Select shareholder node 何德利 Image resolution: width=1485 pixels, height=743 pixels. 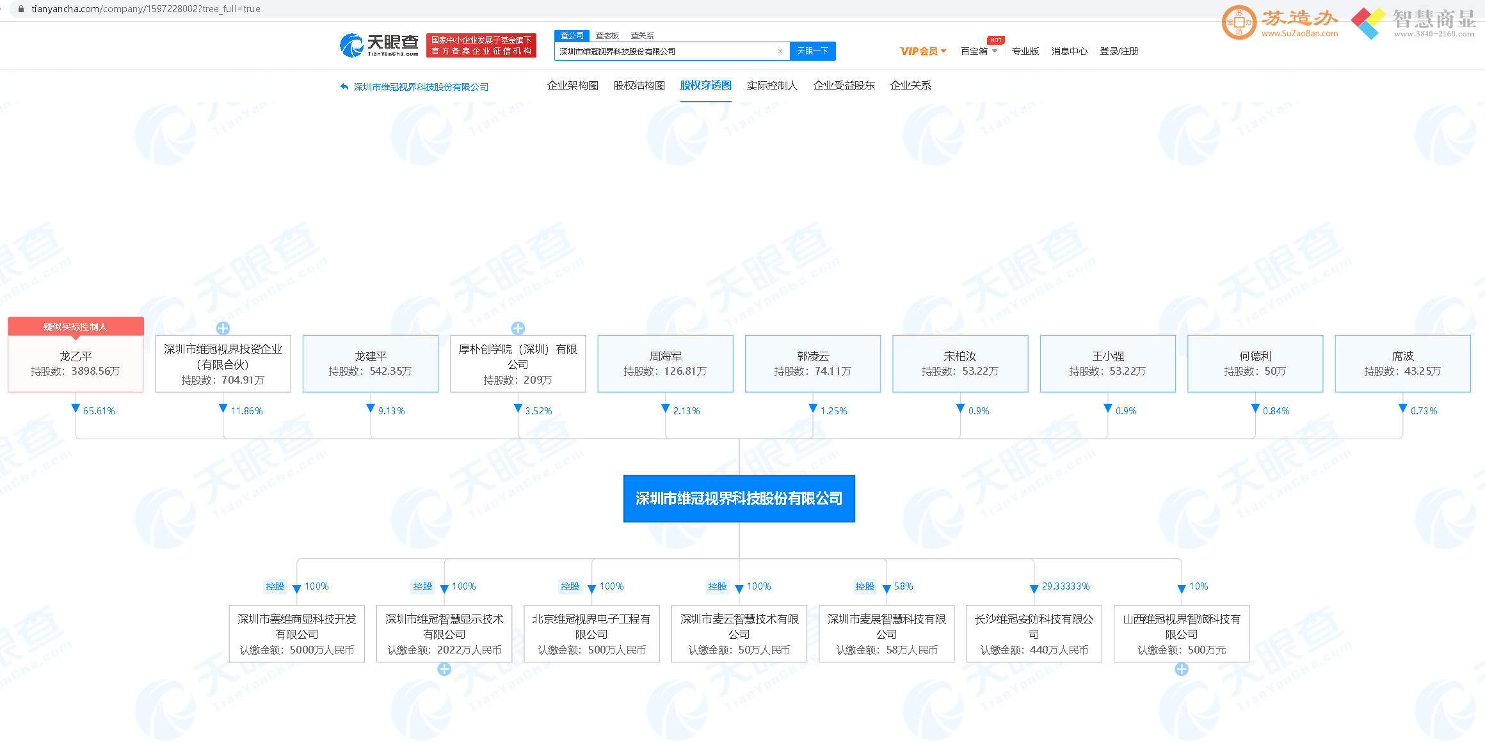[1255, 363]
